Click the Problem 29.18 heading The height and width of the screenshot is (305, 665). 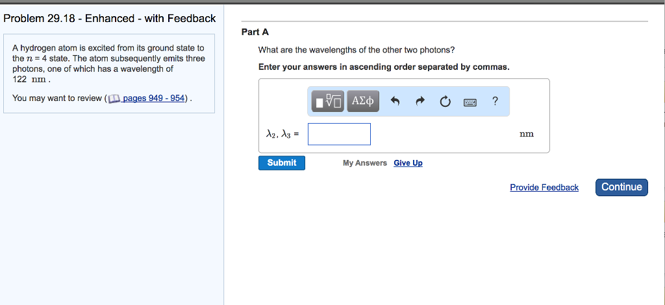pos(110,18)
